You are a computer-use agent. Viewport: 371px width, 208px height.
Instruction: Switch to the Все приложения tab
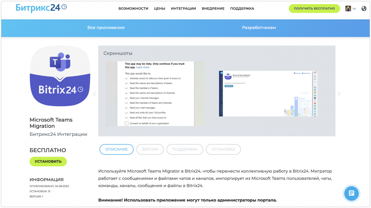coord(106,28)
